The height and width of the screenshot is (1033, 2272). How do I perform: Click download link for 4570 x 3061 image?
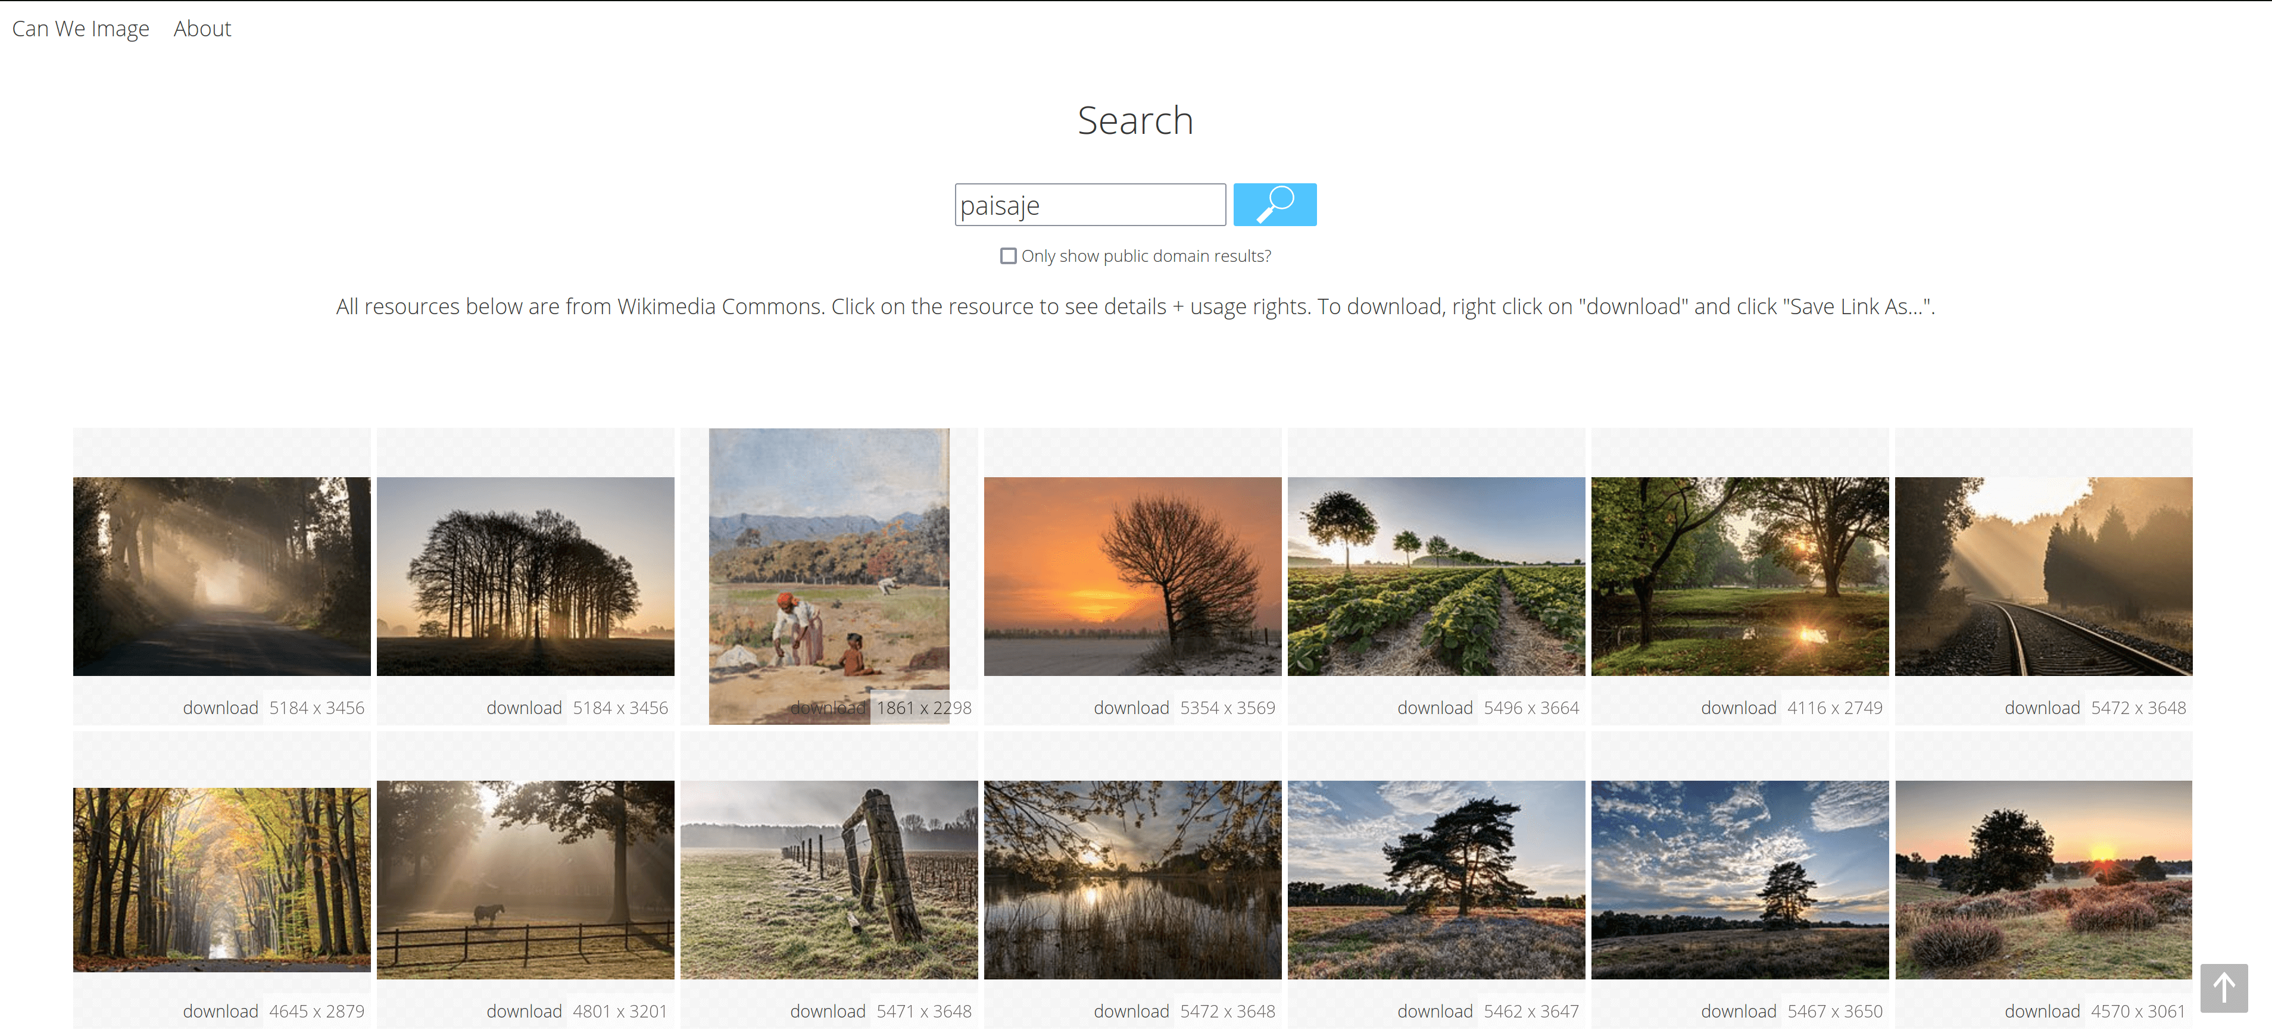point(2041,1011)
